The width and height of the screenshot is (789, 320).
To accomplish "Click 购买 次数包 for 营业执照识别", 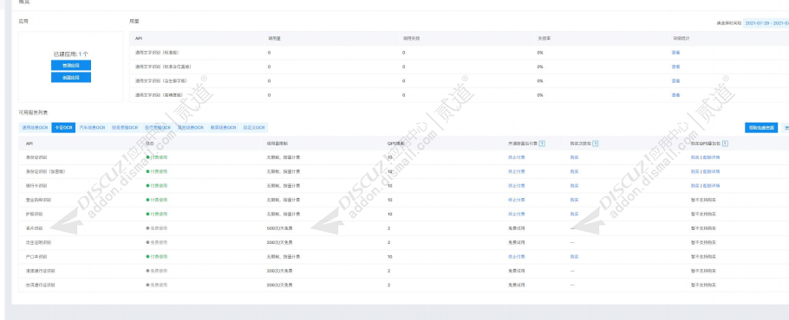I will point(574,200).
